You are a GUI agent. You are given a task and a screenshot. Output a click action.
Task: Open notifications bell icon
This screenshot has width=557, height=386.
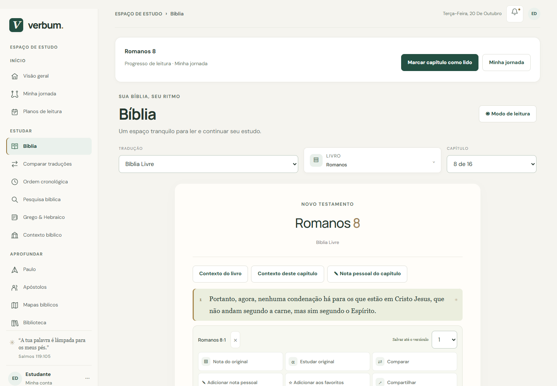click(x=514, y=14)
